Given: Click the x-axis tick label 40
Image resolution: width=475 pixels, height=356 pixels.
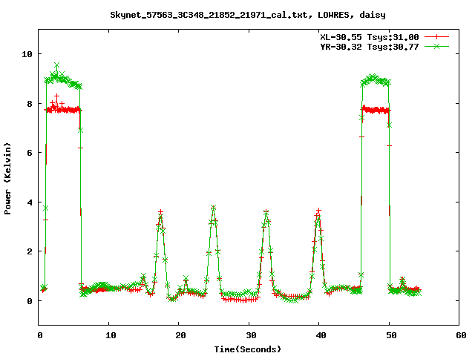Looking at the screenshot, I should pos(320,335).
